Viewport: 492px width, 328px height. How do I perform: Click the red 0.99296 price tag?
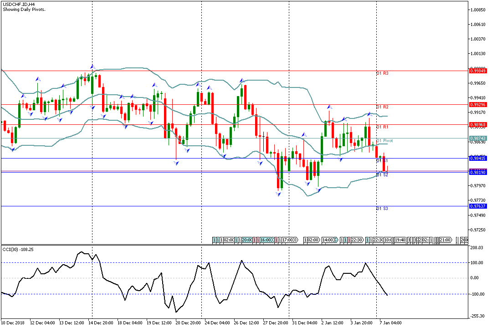478,104
